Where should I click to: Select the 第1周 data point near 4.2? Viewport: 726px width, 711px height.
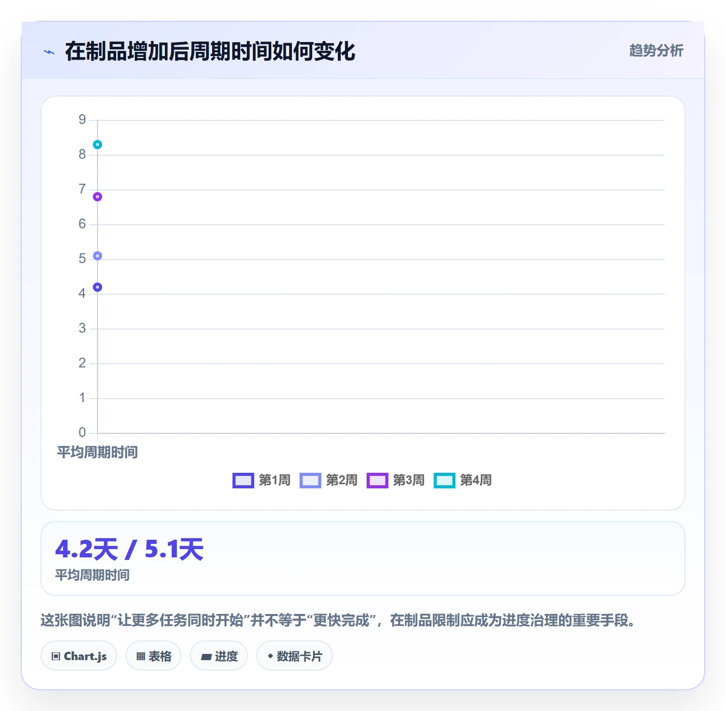pyautogui.click(x=97, y=287)
